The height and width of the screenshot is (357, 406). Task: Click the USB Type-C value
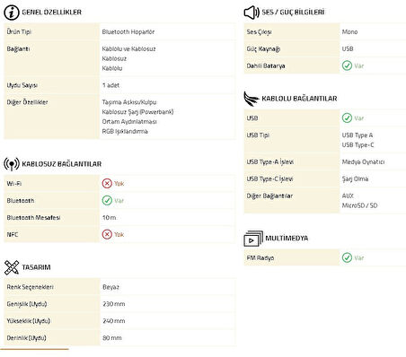pyautogui.click(x=357, y=145)
